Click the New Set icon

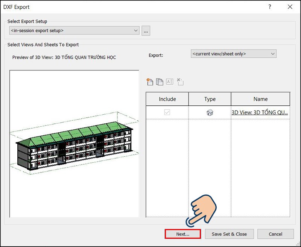tap(150, 82)
